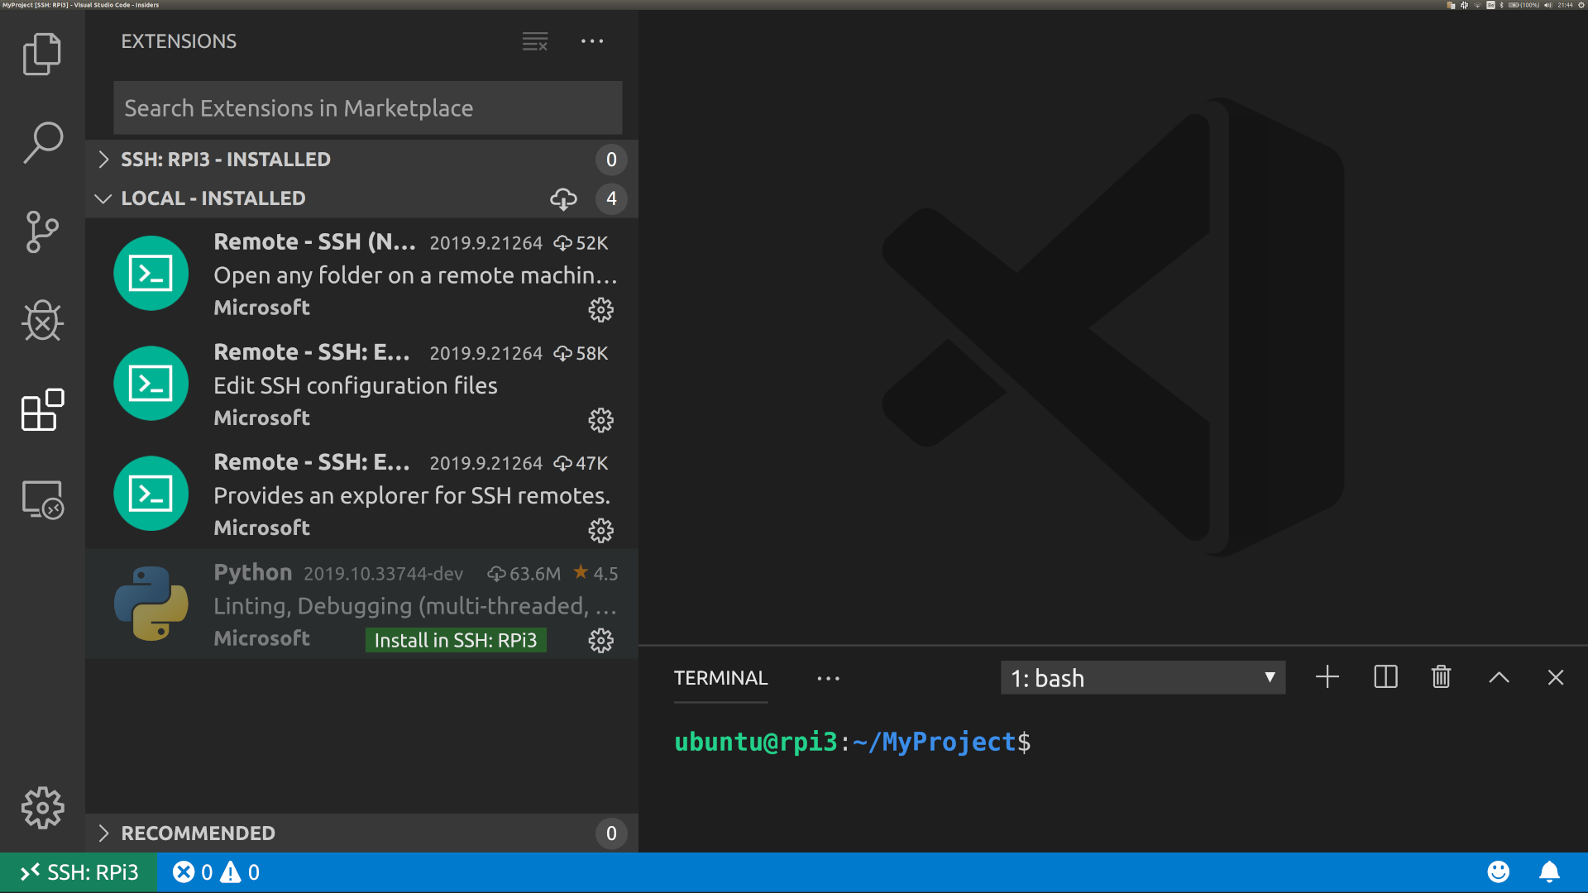Click Install in SSH: RPi3 button
Viewport: 1588px width, 893px height.
[x=456, y=640]
